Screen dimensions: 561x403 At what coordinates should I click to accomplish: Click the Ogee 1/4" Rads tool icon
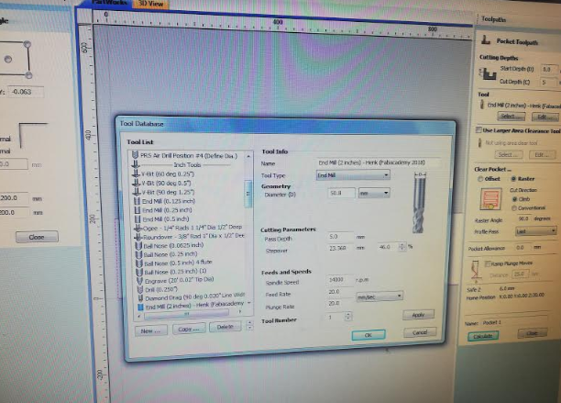pos(138,228)
